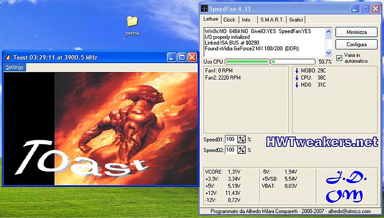Open the Settings menu in Toast
Screen dimensions: 384x218
(x=15, y=68)
